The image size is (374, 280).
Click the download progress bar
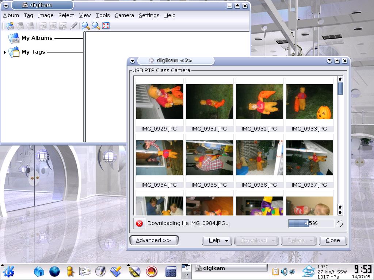pyautogui.click(x=311, y=223)
